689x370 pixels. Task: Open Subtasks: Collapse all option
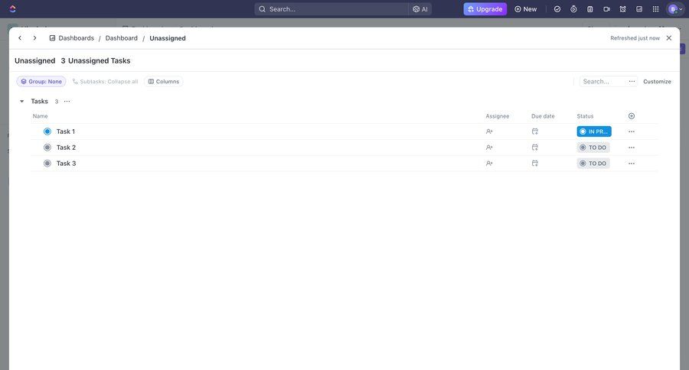105,81
